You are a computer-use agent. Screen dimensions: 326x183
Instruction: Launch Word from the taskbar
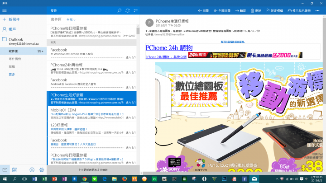pyautogui.click(x=34, y=179)
